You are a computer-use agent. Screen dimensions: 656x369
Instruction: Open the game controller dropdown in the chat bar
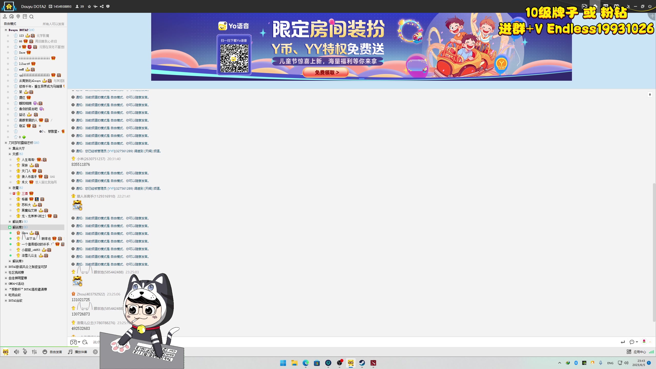(x=75, y=342)
